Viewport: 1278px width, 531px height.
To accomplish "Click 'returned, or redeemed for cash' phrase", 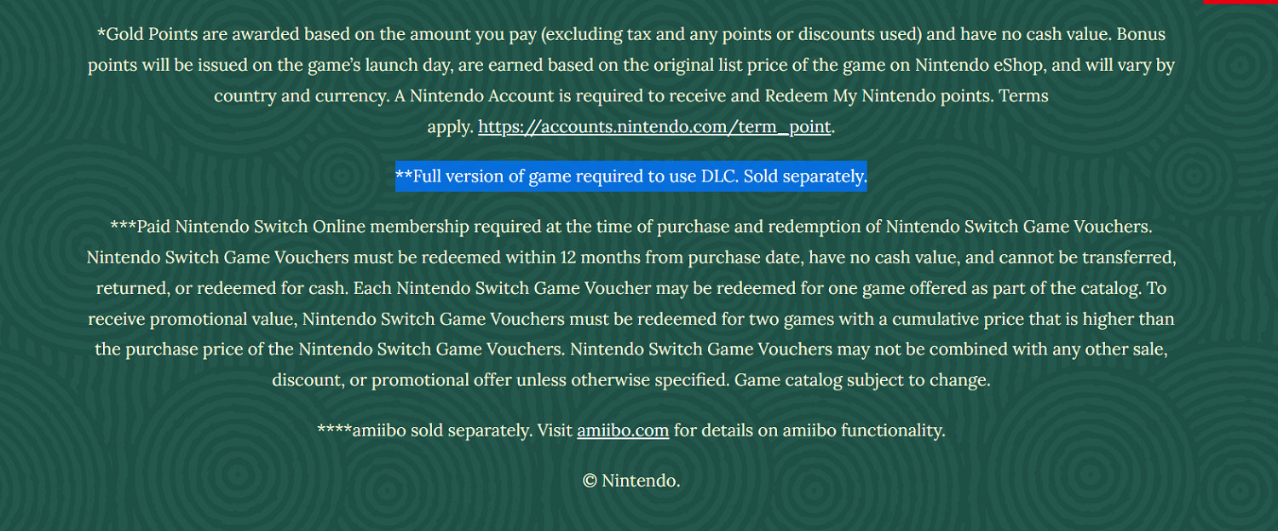I will 222,288.
